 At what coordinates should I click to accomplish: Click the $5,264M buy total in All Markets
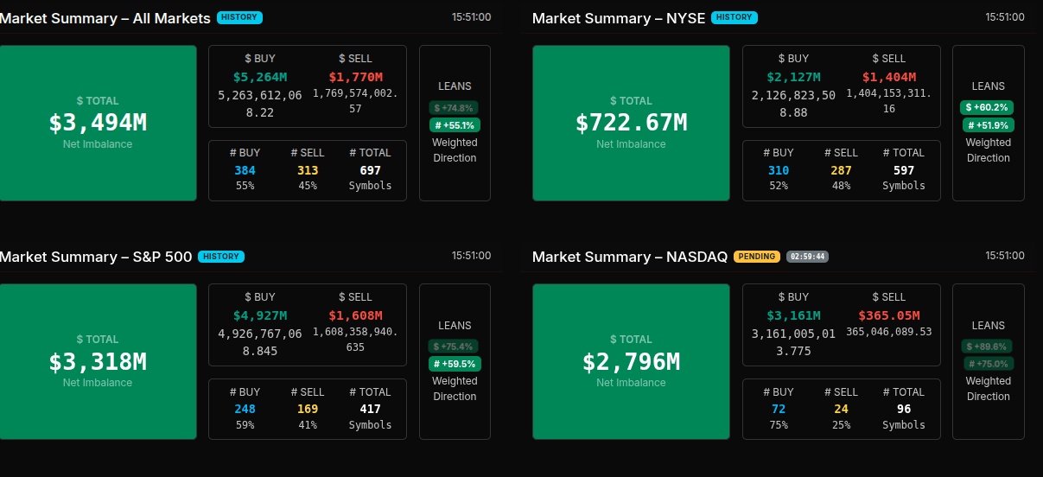[260, 77]
